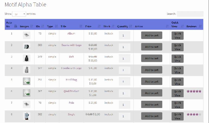Sort by Price using the header arrows
The image size is (209, 123).
point(99,26)
